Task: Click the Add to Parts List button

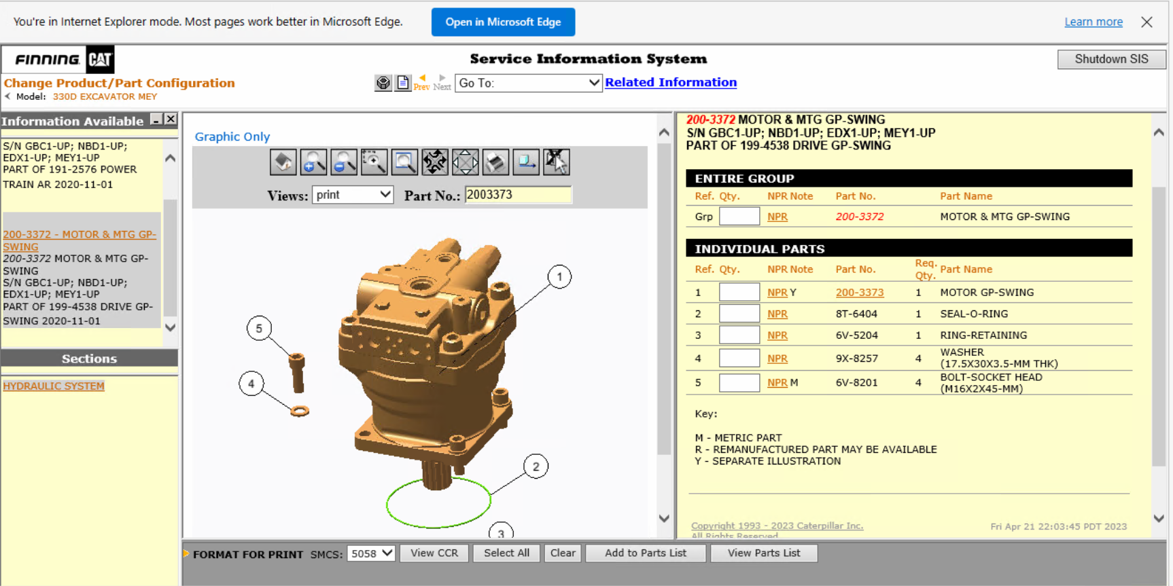Action: (645, 553)
